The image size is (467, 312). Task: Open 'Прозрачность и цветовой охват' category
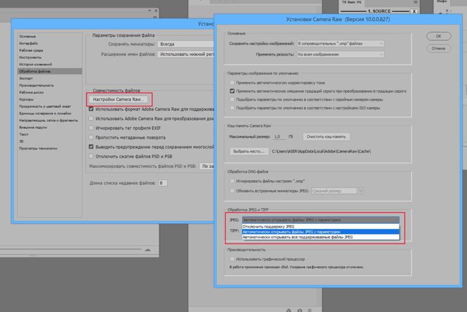coord(50,106)
